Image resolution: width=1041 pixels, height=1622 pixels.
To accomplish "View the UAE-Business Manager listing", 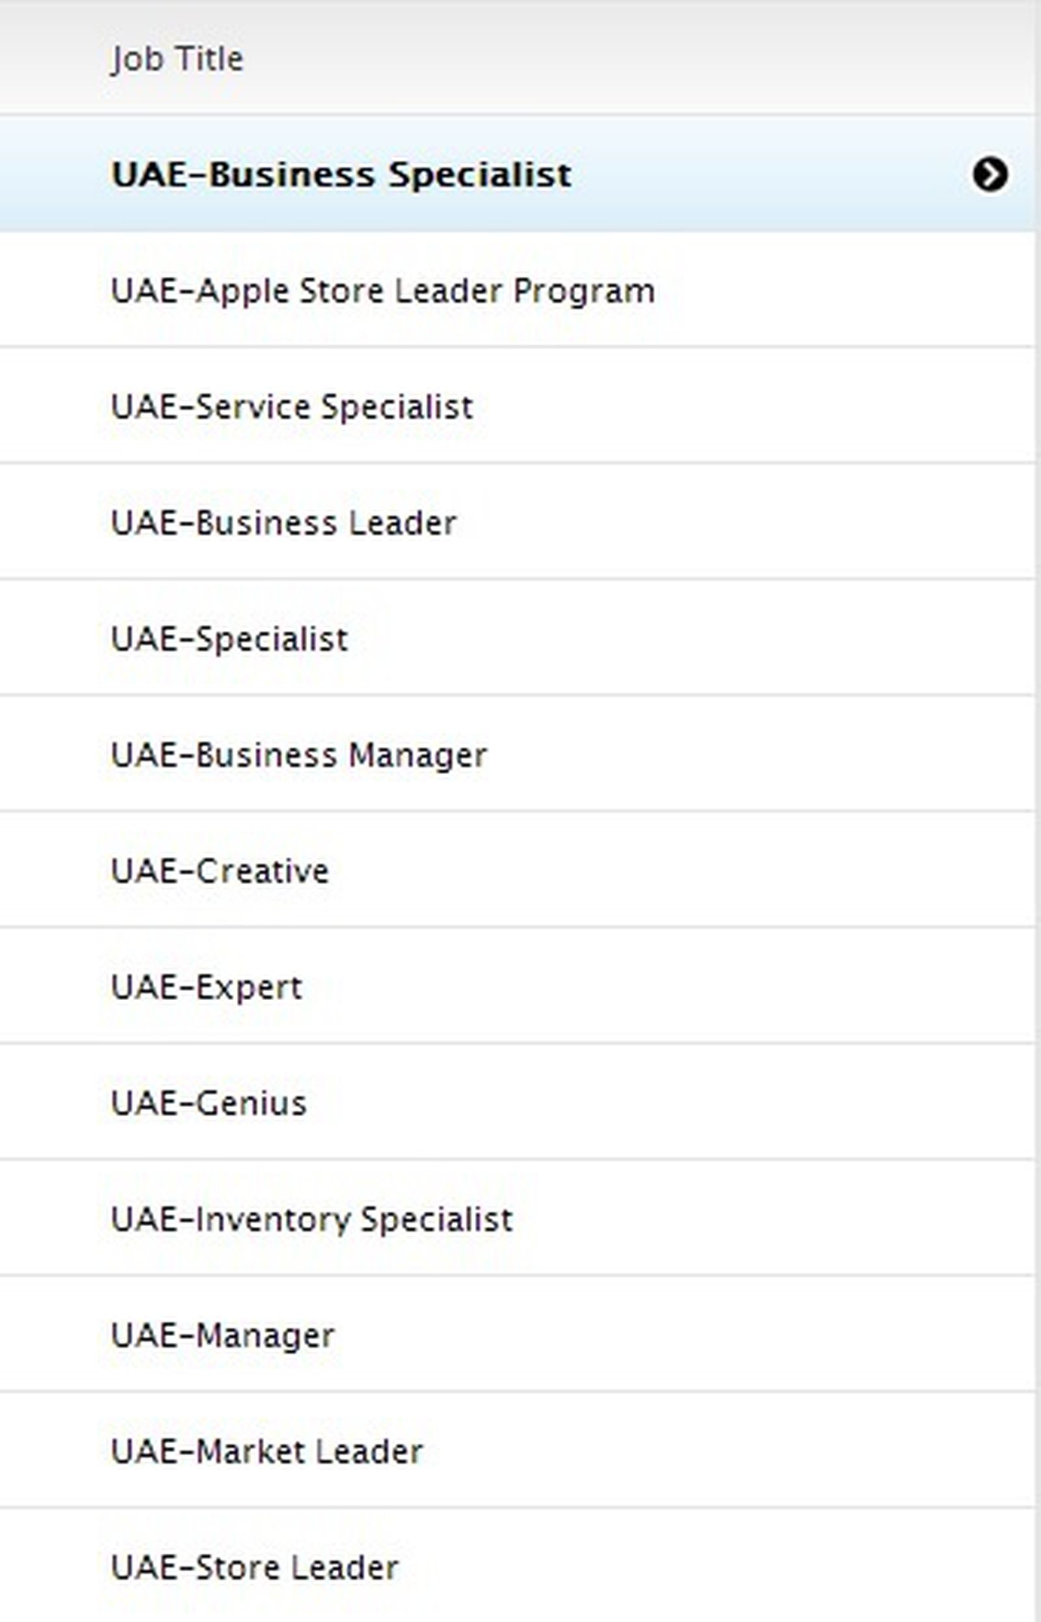I will click(x=299, y=755).
